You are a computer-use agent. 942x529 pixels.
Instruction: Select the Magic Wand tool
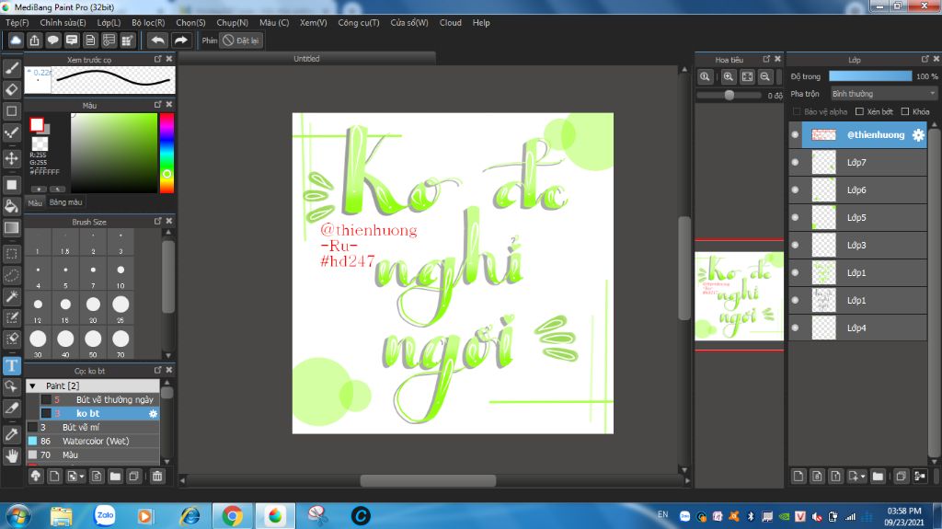11,296
